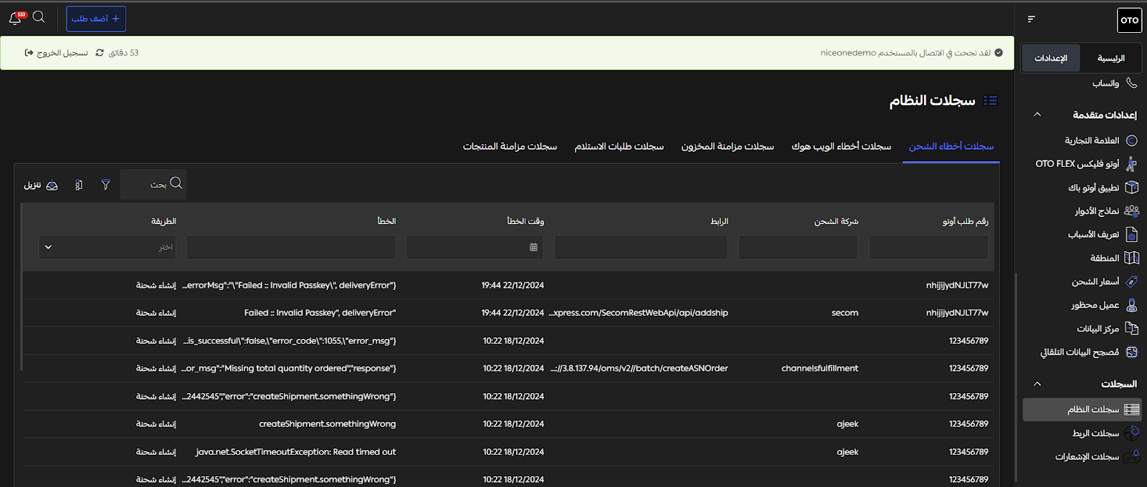The width and height of the screenshot is (1147, 487).
Task: Click the filter funnel icon
Action: click(105, 185)
